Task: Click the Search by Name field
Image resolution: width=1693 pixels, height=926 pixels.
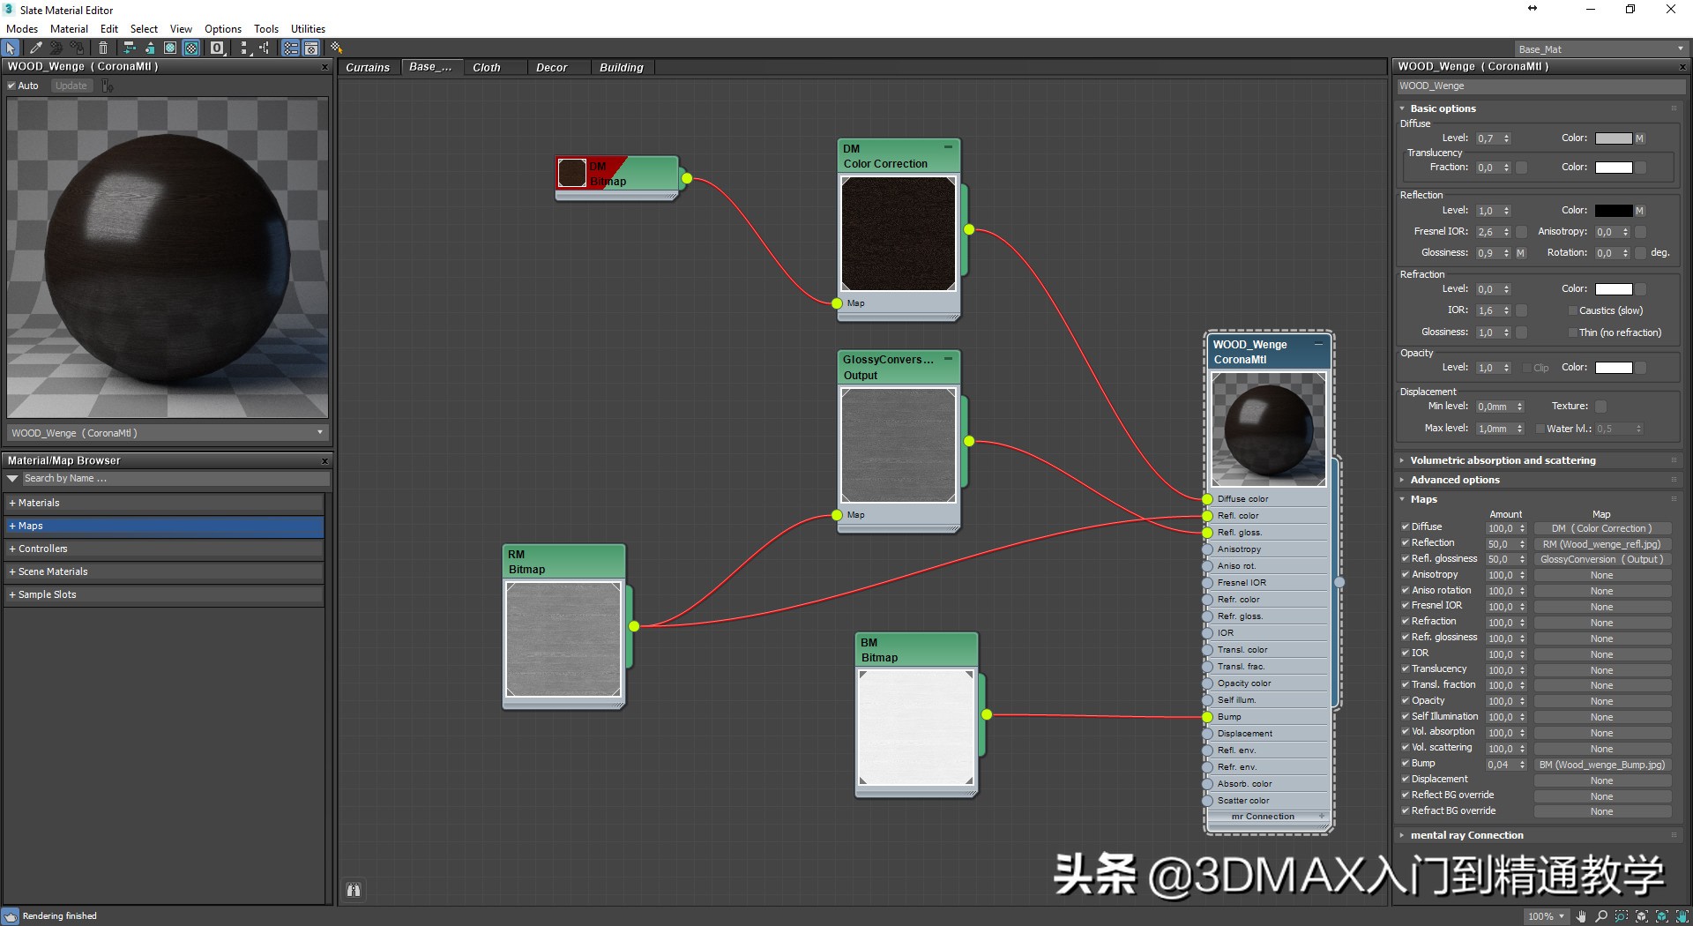Action: (175, 479)
